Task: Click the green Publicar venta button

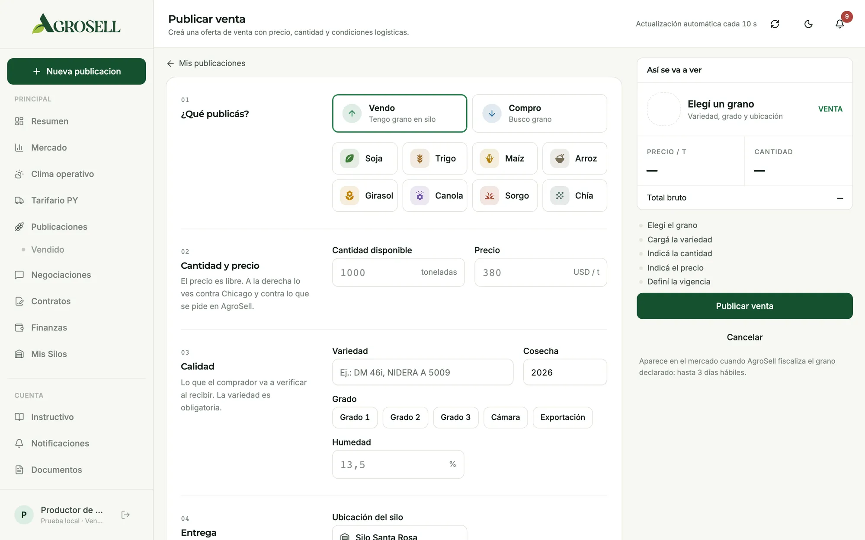Action: coord(744,306)
